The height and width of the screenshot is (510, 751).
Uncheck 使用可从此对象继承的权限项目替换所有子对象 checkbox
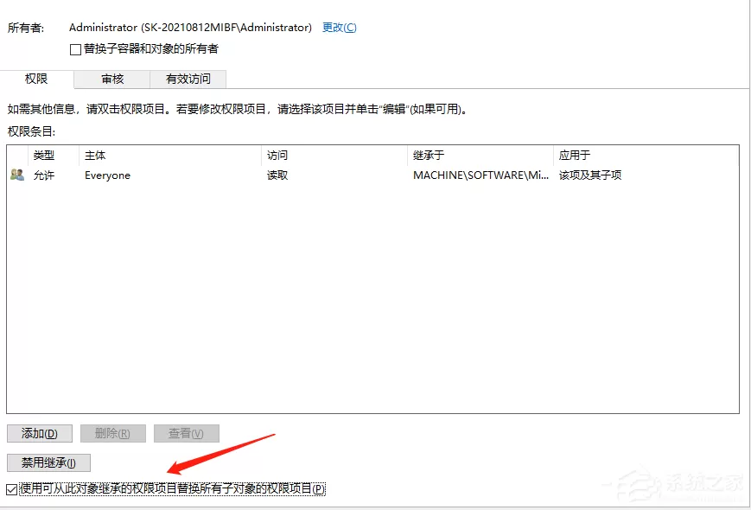[x=11, y=489]
